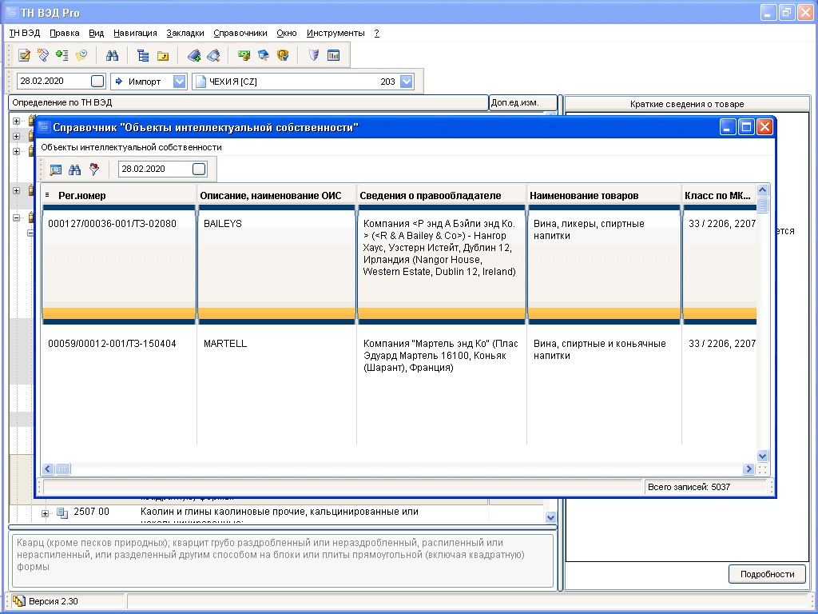Click the green plus add-to-list icon
This screenshot has width=818, height=614.
pyautogui.click(x=62, y=55)
